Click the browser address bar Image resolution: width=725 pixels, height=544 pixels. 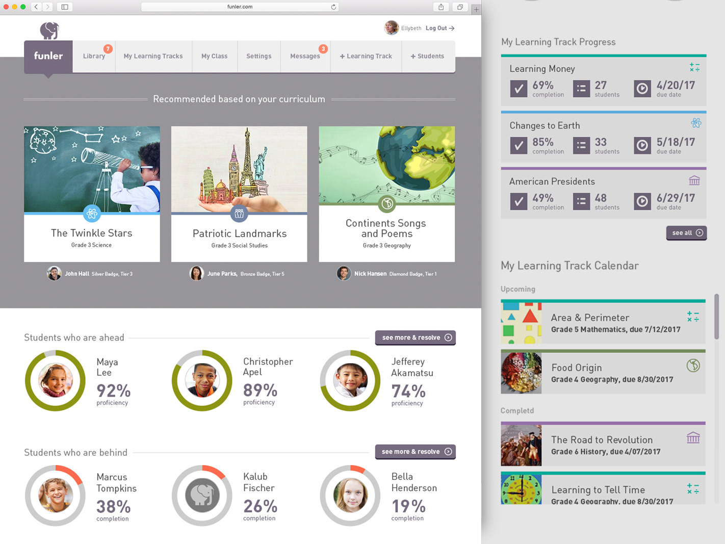[240, 7]
